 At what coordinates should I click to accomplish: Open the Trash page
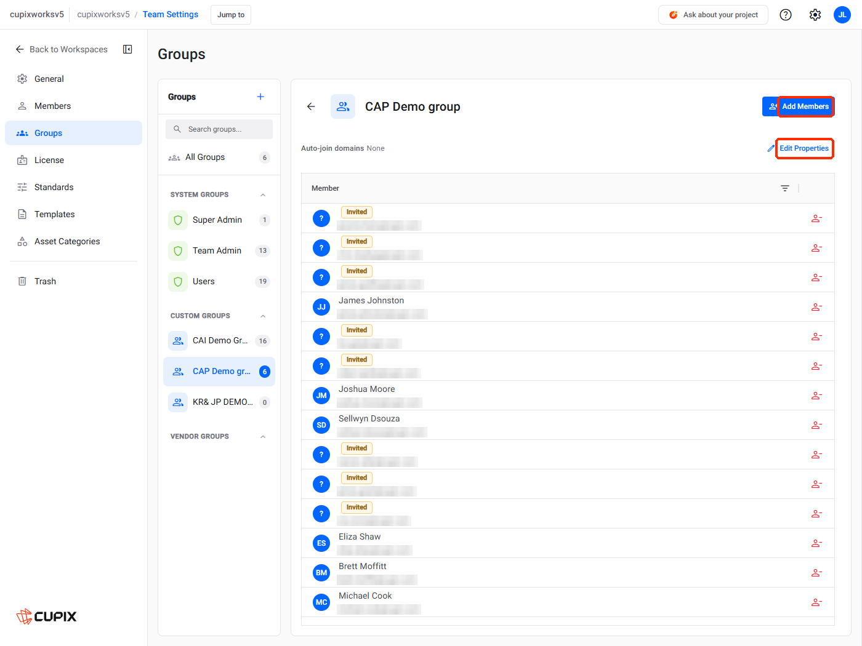point(73,281)
